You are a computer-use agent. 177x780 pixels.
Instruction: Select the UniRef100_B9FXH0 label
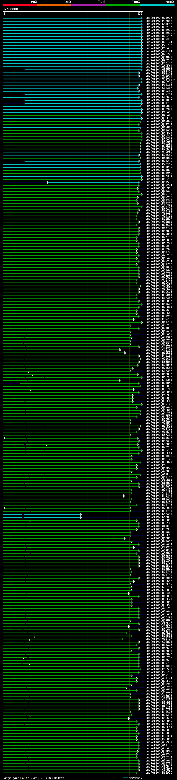click(159, 61)
